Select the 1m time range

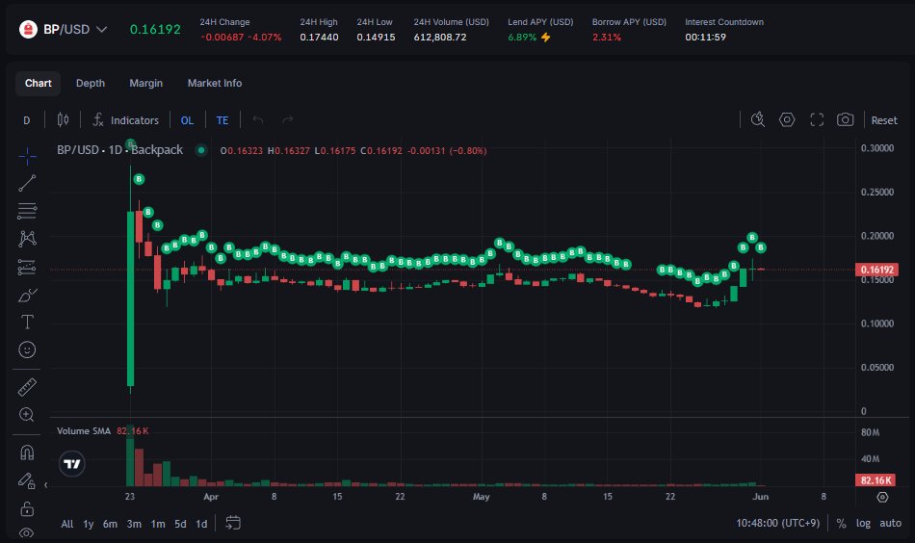[x=158, y=524]
